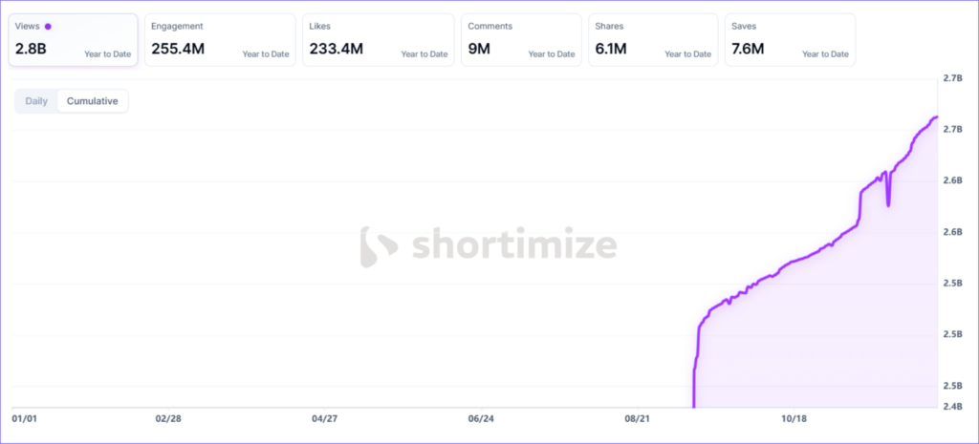Click the purple dot next to Views

(49, 27)
